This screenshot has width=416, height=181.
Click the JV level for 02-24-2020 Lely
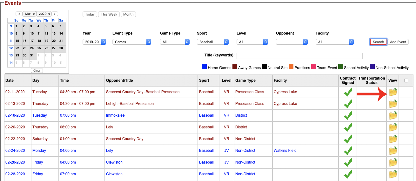point(226,151)
